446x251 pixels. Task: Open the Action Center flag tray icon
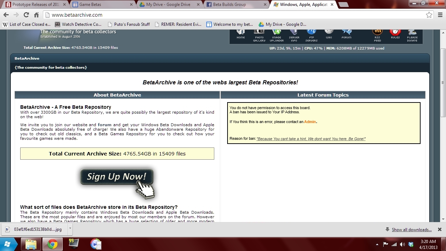pyautogui.click(x=386, y=244)
